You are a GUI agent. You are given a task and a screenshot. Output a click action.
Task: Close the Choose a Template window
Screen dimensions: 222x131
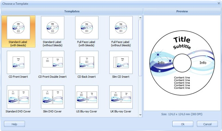pos(219,3)
